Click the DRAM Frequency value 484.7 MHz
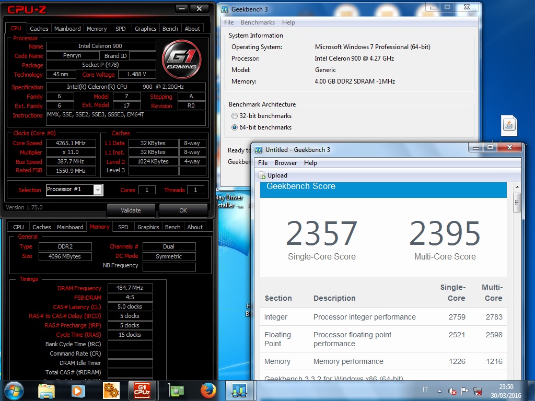The width and height of the screenshot is (535, 401). click(130, 288)
